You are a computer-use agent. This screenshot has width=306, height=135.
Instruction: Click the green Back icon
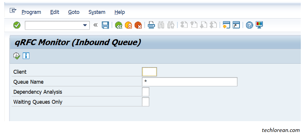pos(119,25)
